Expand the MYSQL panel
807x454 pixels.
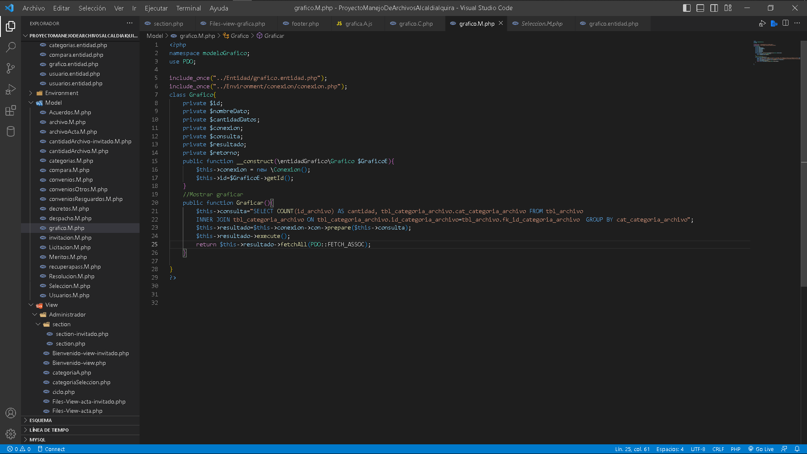80,440
